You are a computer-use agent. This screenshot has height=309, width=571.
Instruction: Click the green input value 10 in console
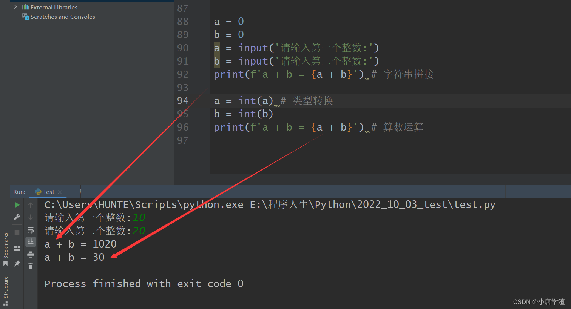pos(139,218)
